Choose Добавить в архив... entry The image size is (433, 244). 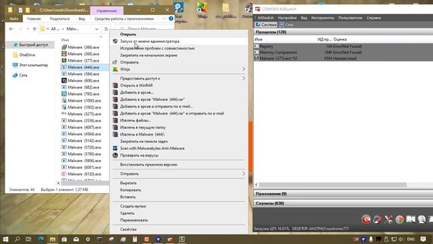click(179, 92)
